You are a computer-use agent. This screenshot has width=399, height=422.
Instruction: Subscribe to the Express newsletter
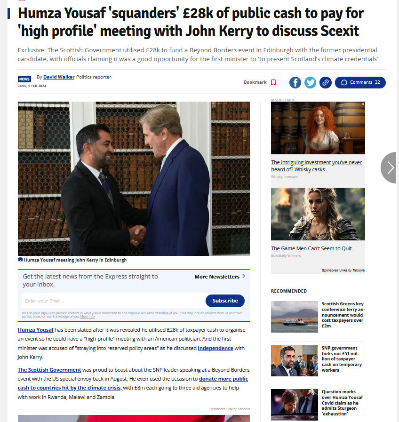click(x=225, y=301)
